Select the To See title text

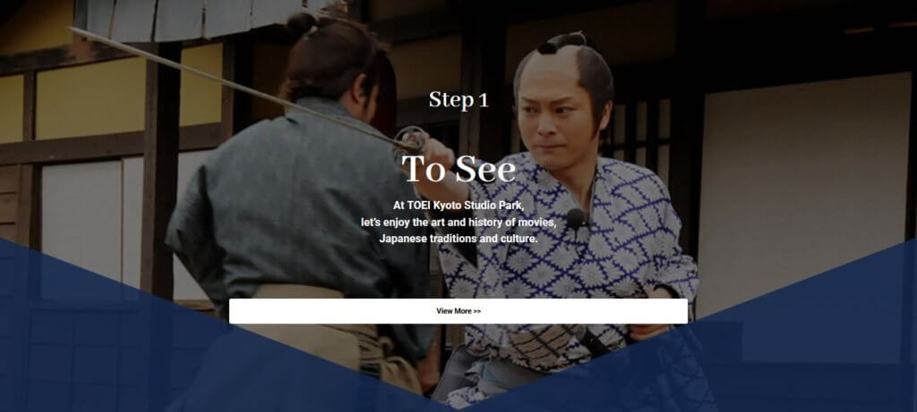458,169
